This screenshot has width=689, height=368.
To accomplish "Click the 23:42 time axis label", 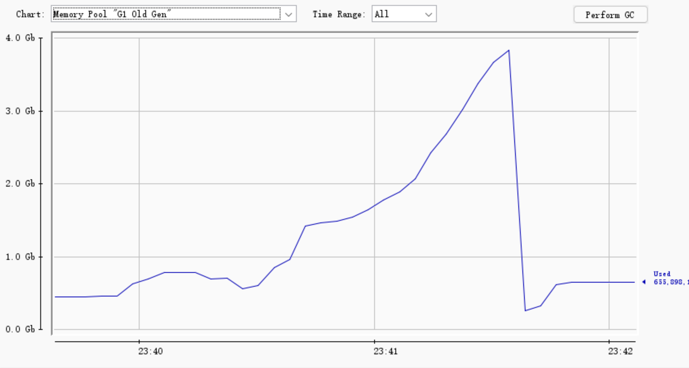I will pyautogui.click(x=620, y=351).
